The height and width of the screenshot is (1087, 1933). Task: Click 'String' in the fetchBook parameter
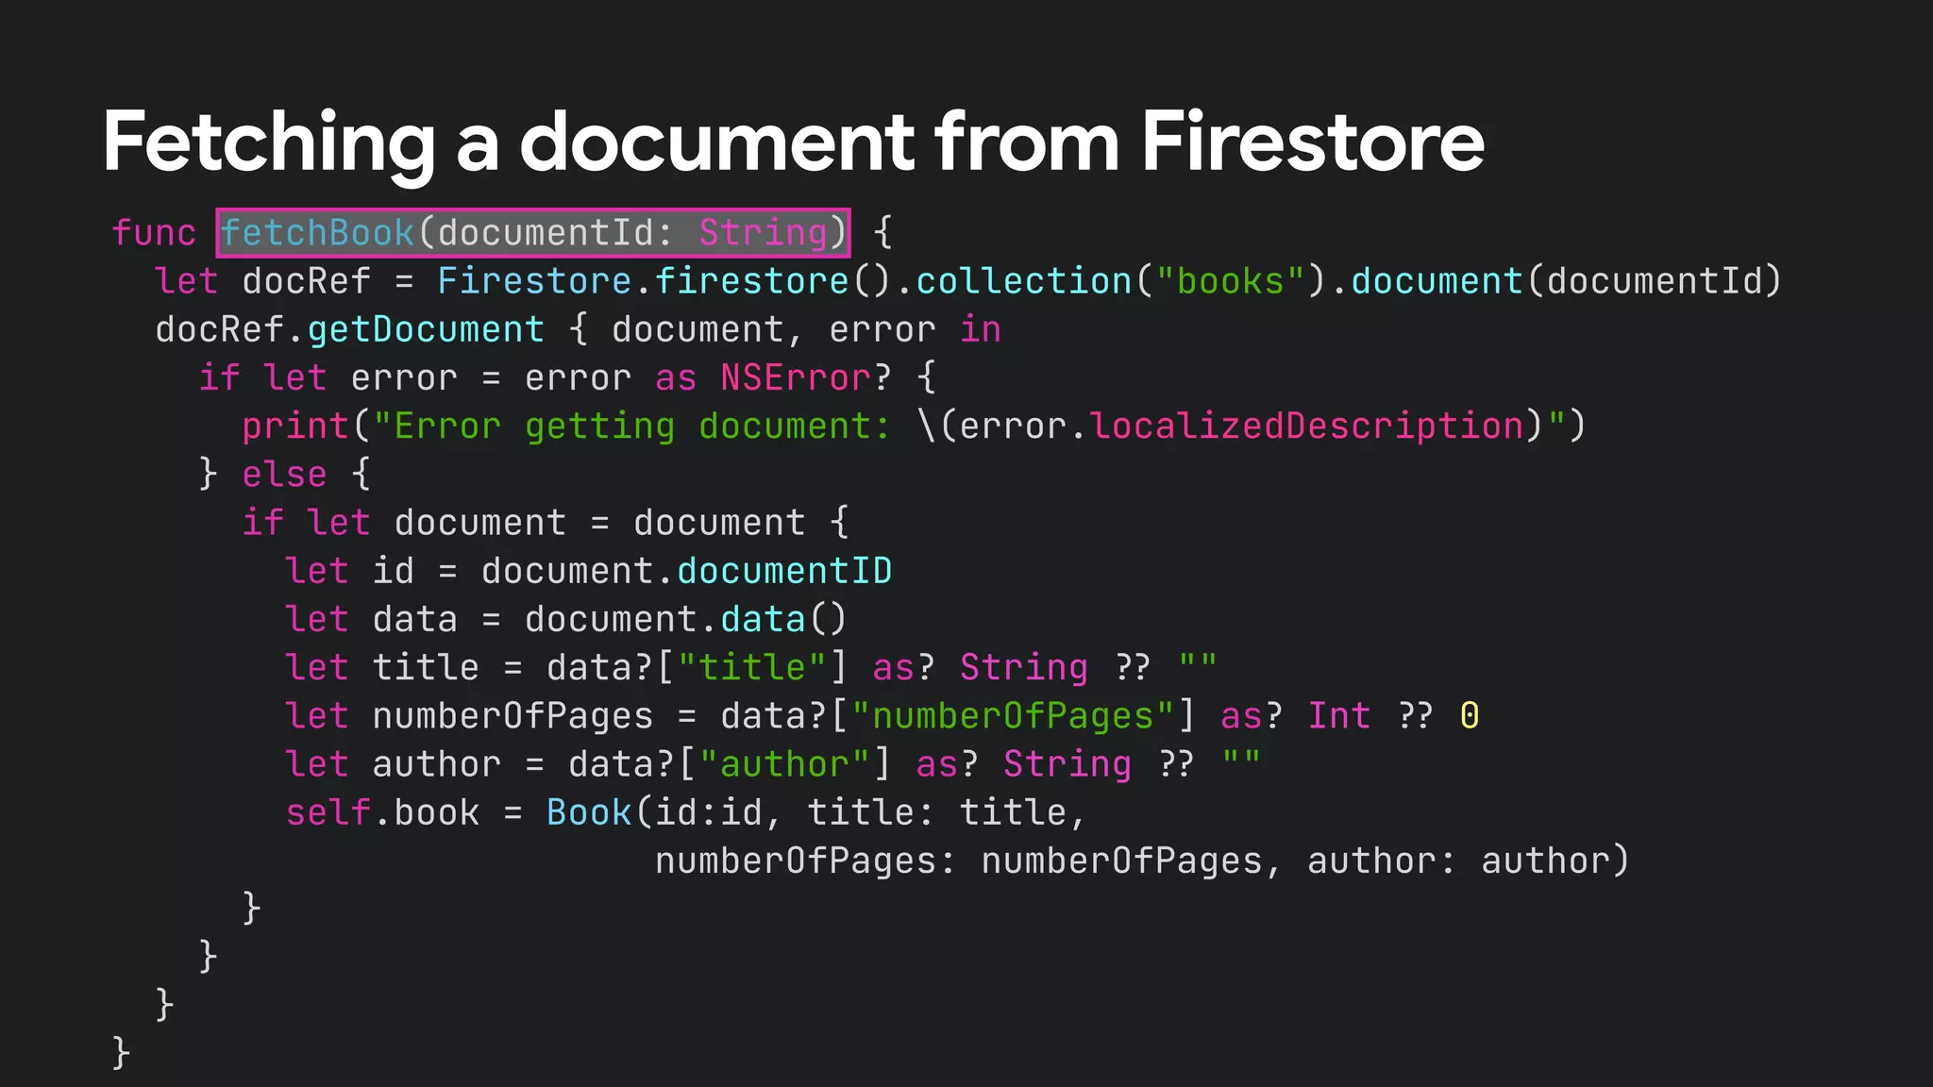click(x=763, y=232)
